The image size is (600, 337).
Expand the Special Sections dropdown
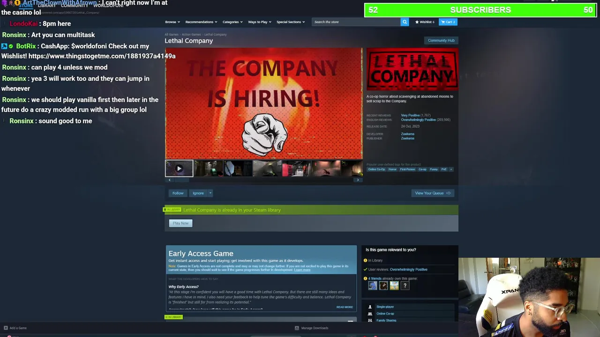[x=290, y=22]
